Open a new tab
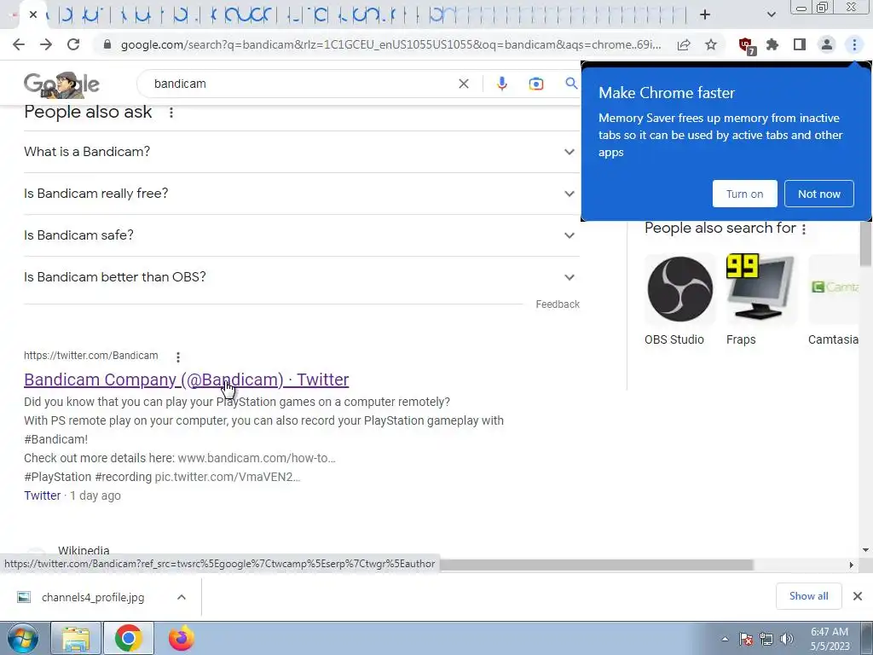 705,14
